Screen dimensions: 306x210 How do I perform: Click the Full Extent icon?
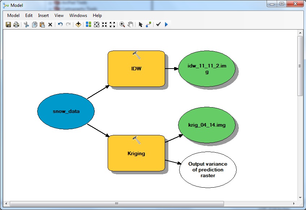point(96,25)
